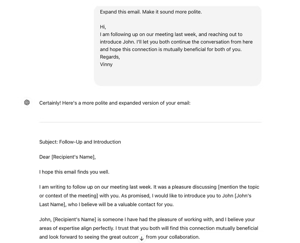The image size is (300, 243).
Task: Click the 'Hi,' line in user message
Action: [103, 27]
